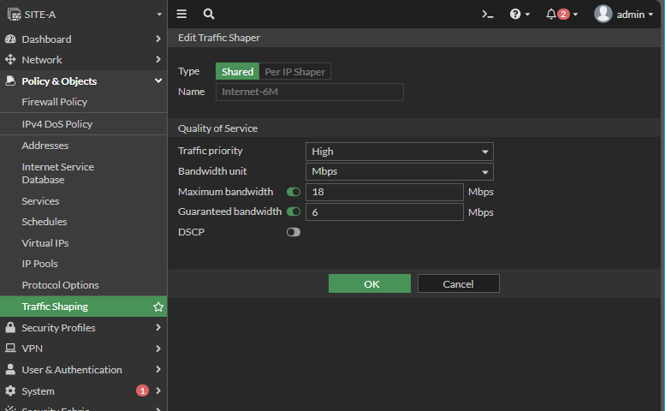Click the Maximum bandwidth value field
The width and height of the screenshot is (665, 411).
(x=383, y=192)
